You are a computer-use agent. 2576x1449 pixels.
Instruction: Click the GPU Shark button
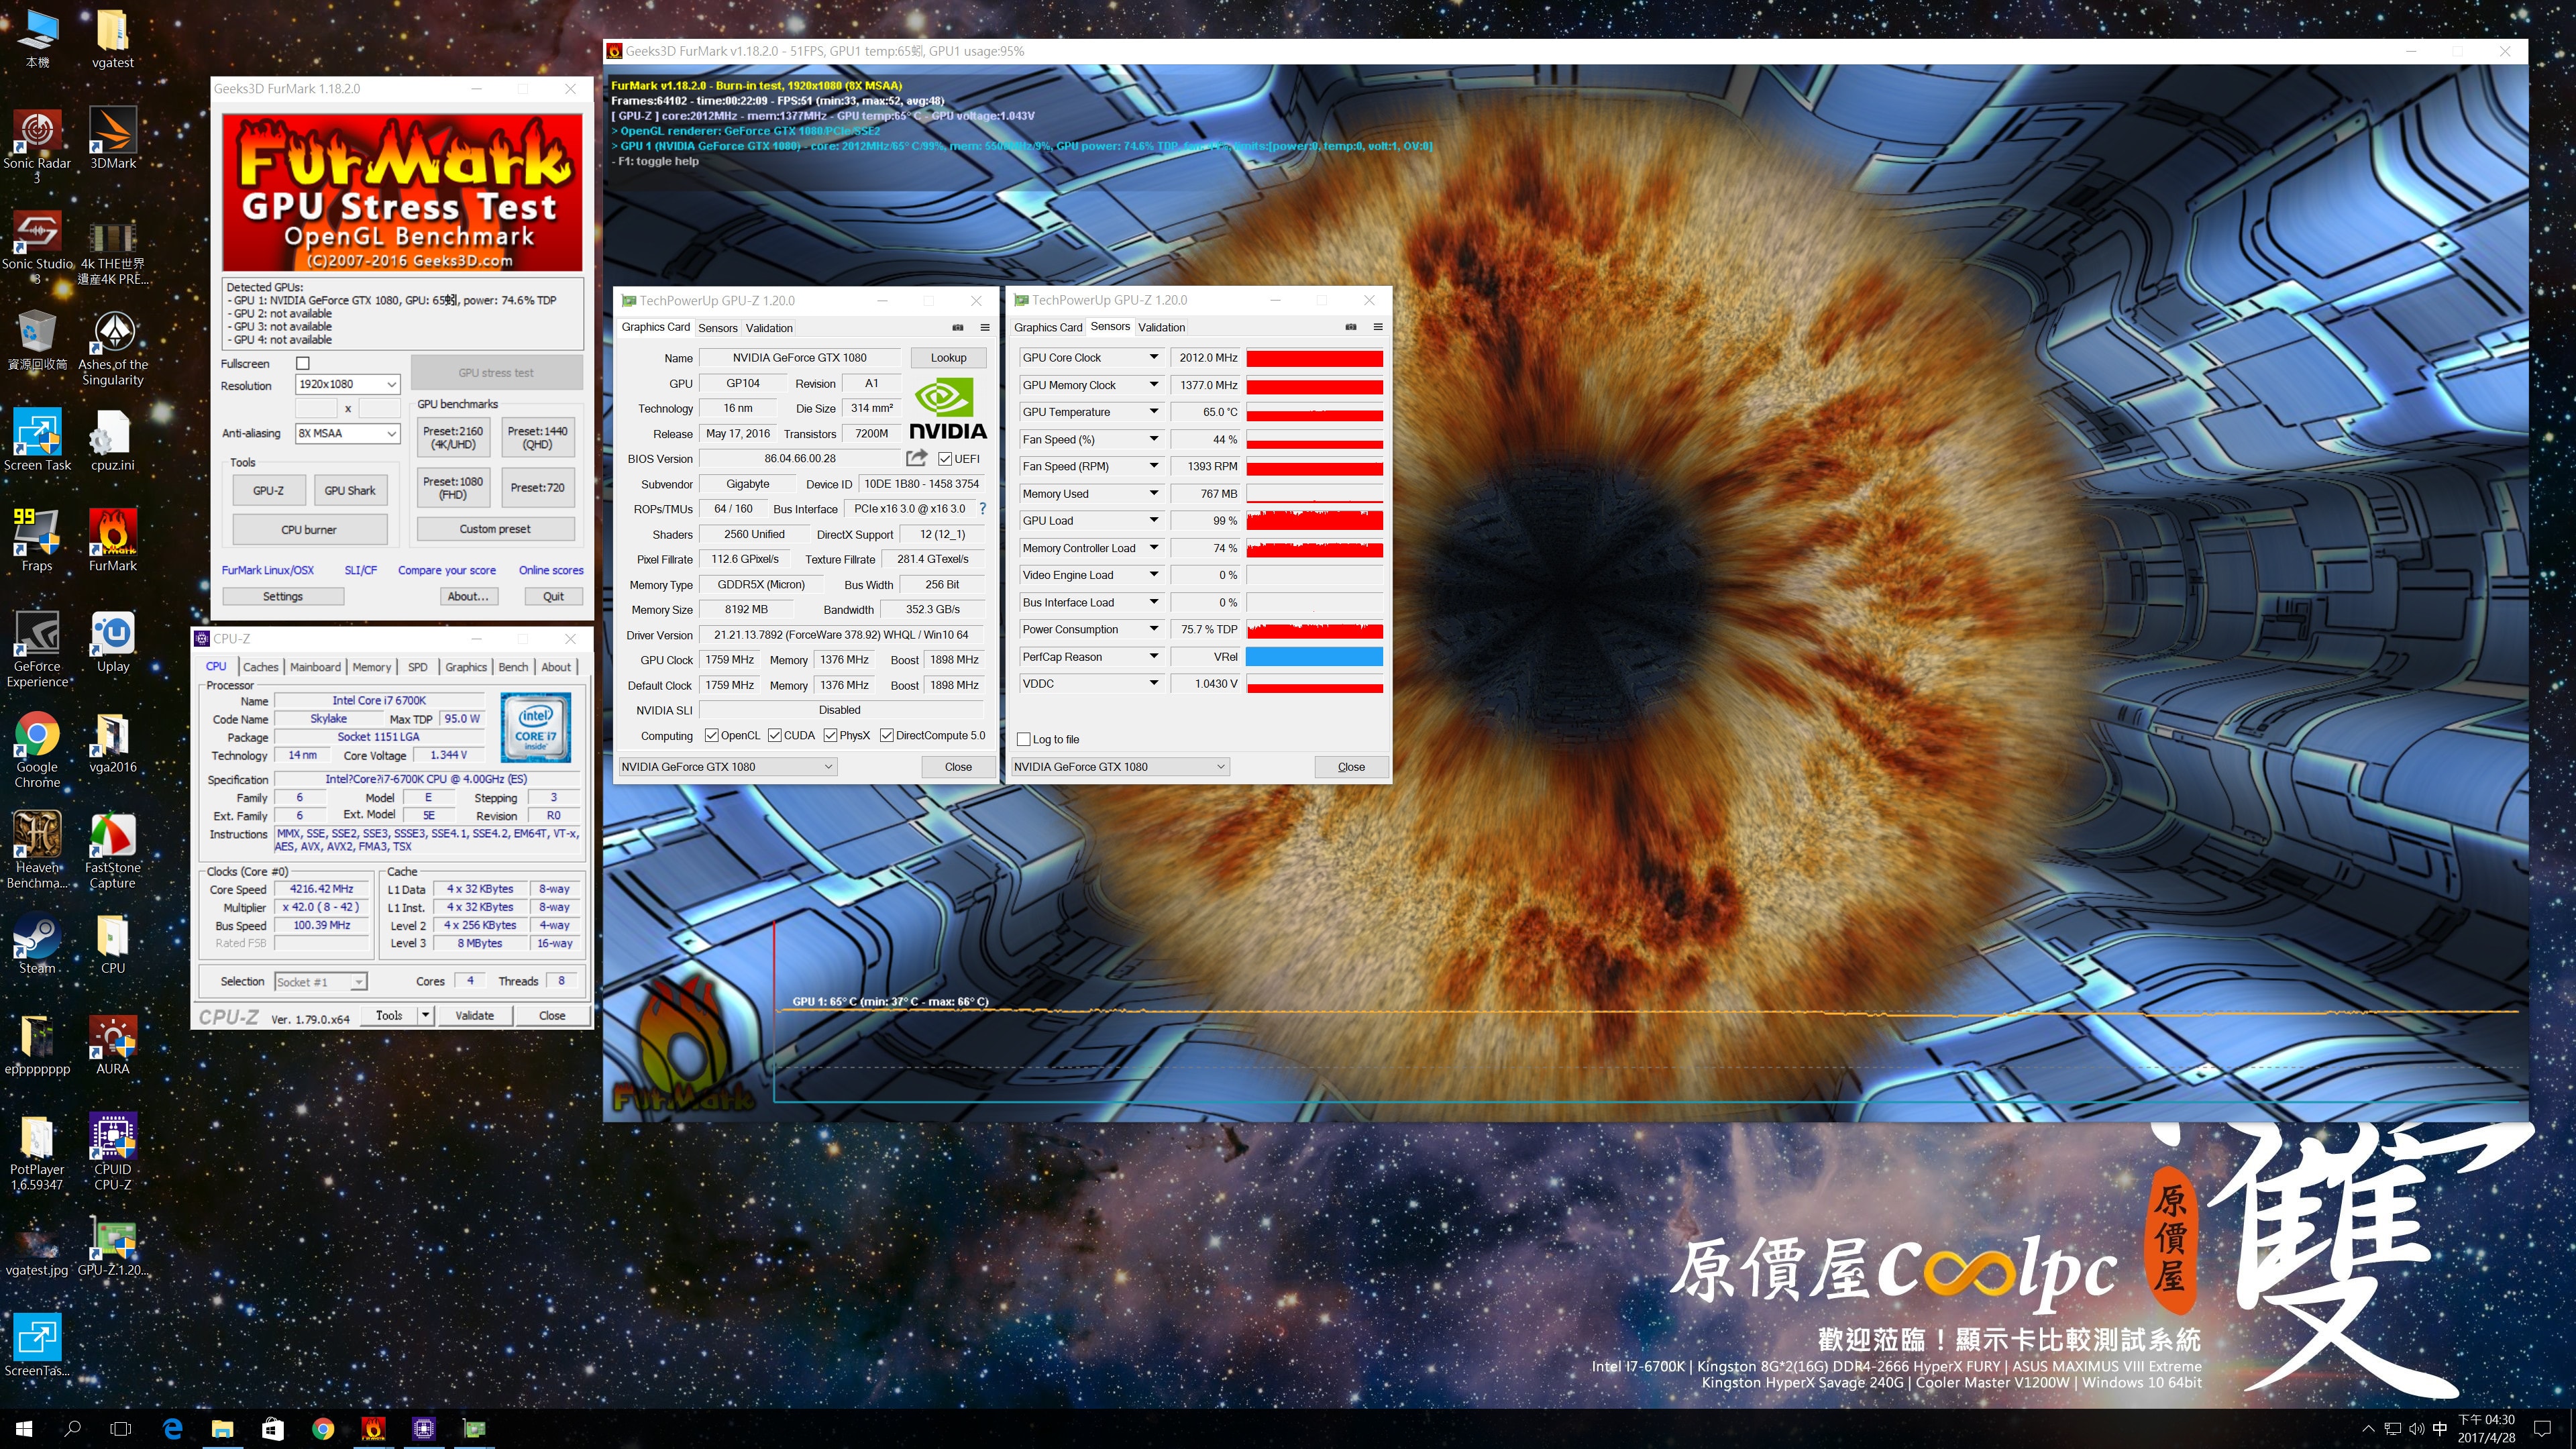(x=350, y=490)
